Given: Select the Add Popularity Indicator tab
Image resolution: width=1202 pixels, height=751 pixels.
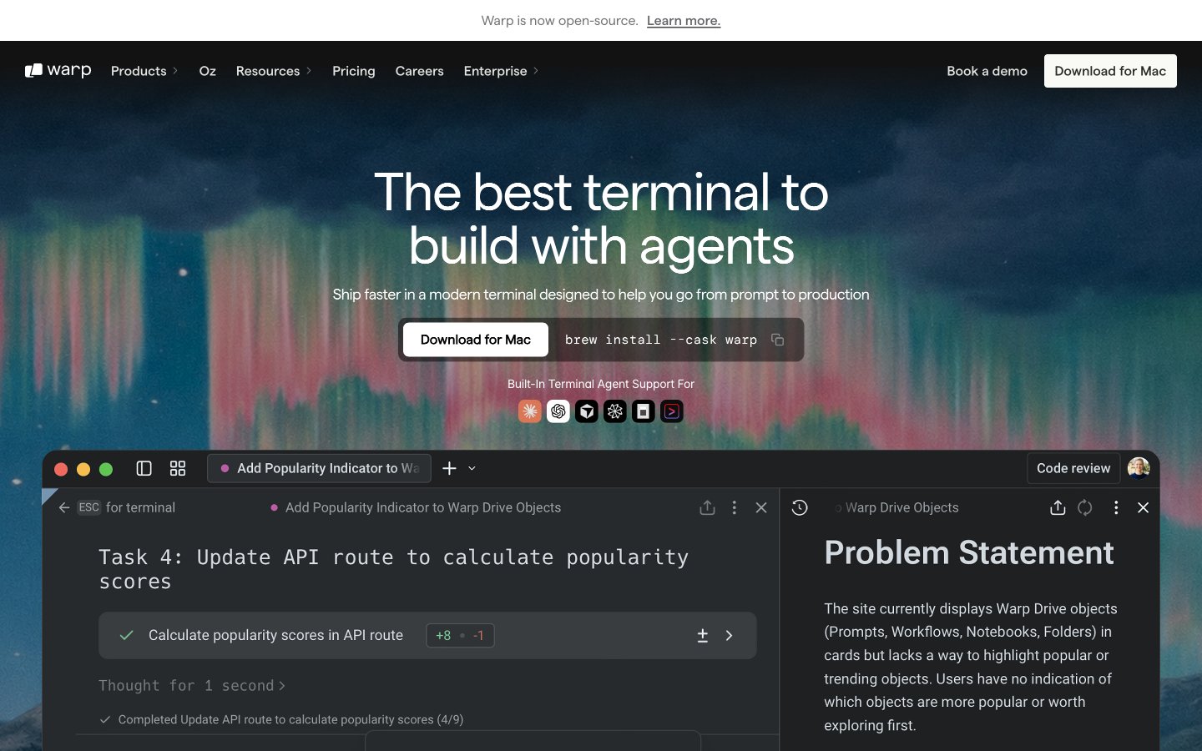Looking at the screenshot, I should (319, 468).
